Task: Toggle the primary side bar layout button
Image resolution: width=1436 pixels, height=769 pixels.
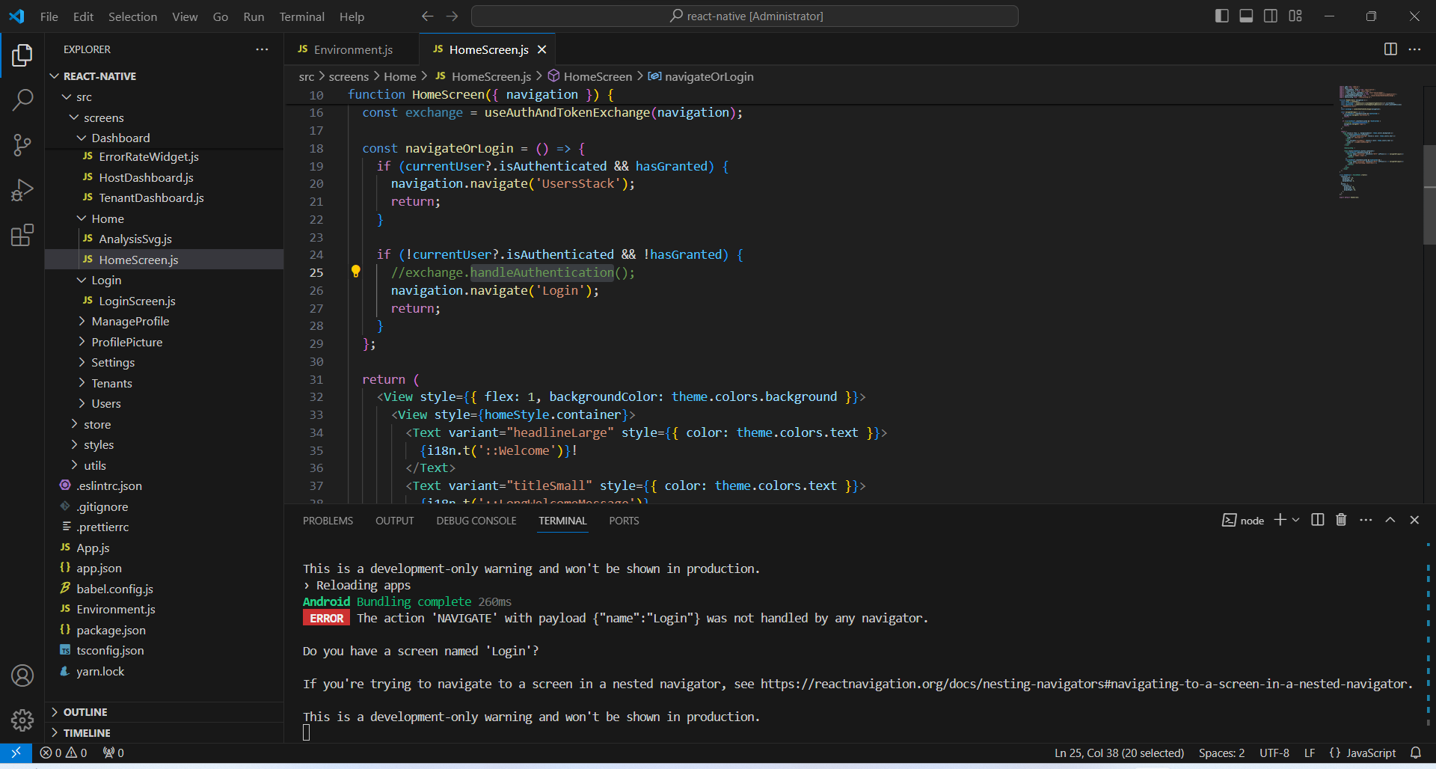Action: pos(1222,16)
